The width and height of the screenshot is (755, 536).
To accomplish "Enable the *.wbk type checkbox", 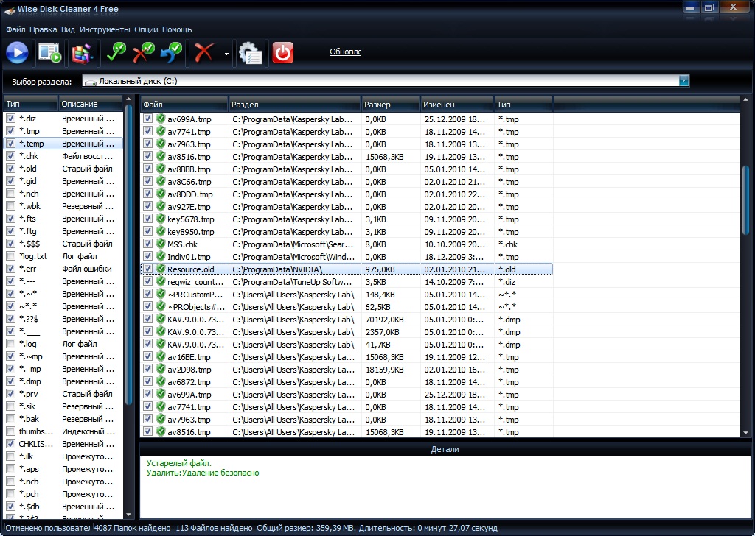I will 10,205.
